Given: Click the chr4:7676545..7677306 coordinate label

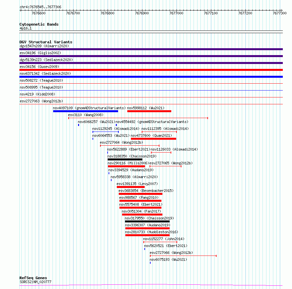Looking at the screenshot, I should [40, 7].
